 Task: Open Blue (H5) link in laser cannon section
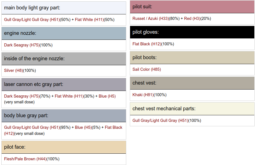pos(107,96)
